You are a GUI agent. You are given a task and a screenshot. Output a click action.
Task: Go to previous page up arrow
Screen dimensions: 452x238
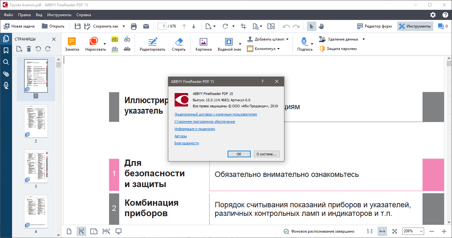pos(184,26)
